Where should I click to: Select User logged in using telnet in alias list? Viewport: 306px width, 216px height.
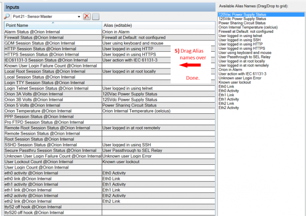tap(240, 36)
